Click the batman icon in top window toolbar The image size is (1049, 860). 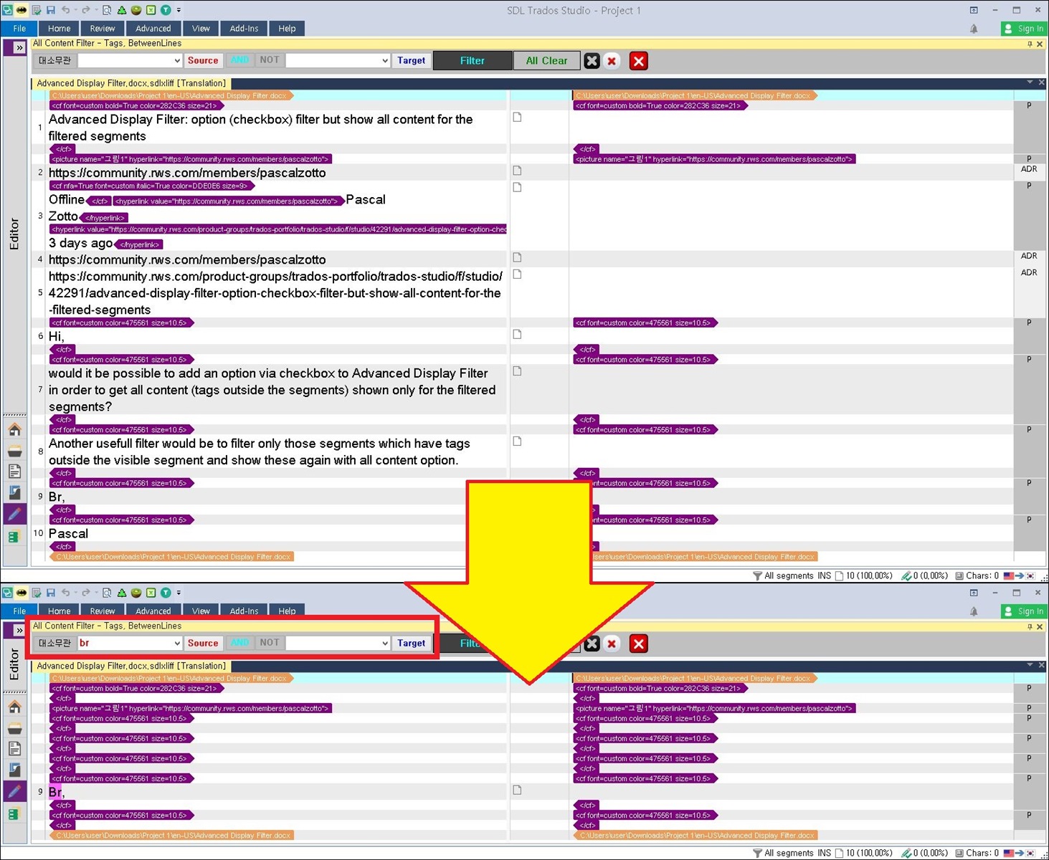pyautogui.click(x=22, y=10)
